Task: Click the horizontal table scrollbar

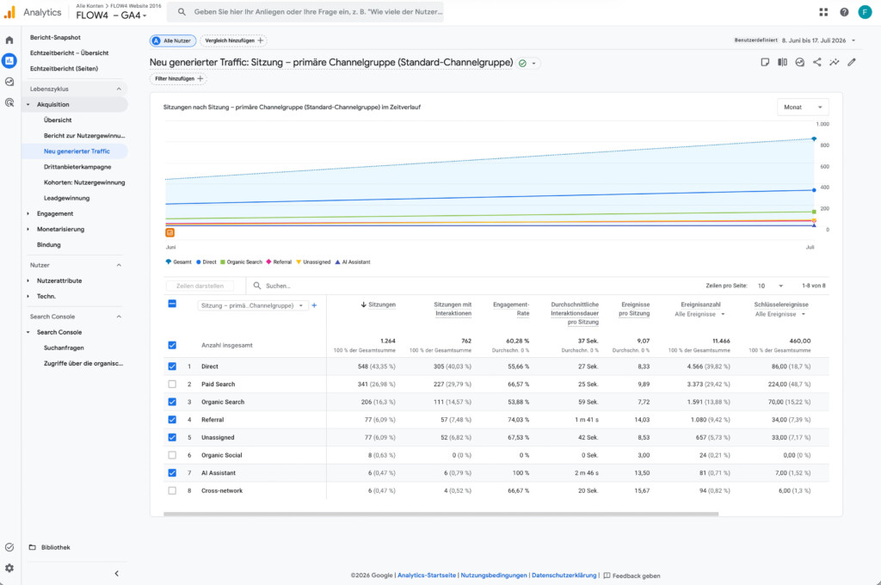Action: click(440, 514)
